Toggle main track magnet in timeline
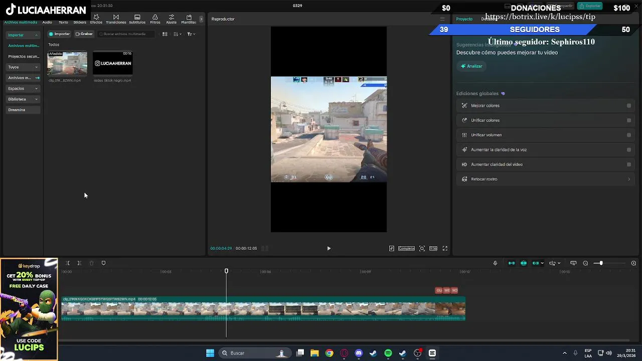642x361 pixels. pyautogui.click(x=512, y=263)
